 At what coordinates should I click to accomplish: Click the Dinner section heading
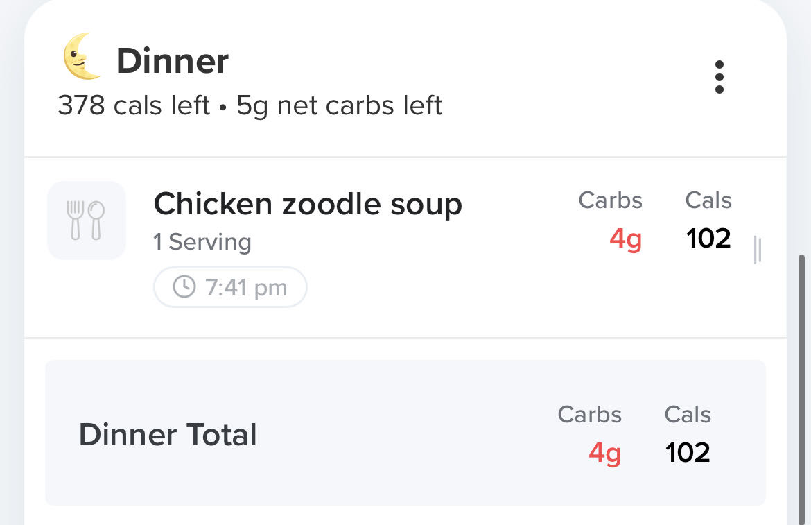(x=172, y=61)
